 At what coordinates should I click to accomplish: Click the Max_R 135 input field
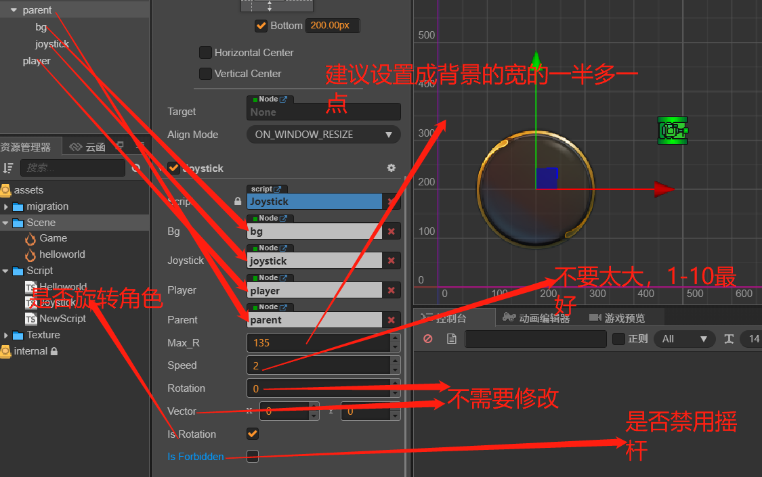319,342
